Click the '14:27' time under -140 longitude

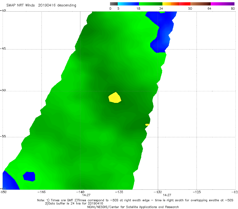86,195
